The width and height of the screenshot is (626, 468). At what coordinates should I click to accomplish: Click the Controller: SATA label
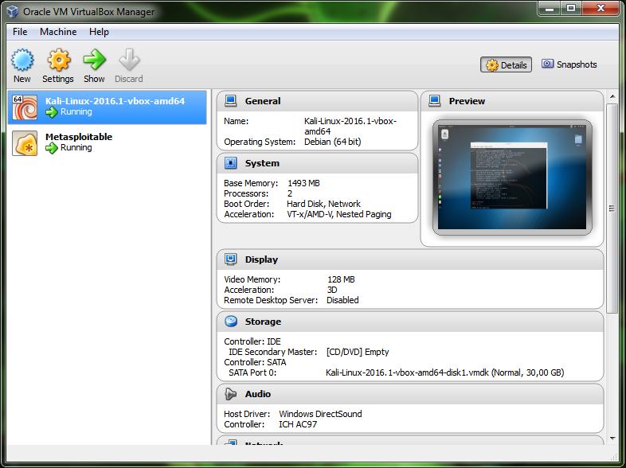pos(255,362)
